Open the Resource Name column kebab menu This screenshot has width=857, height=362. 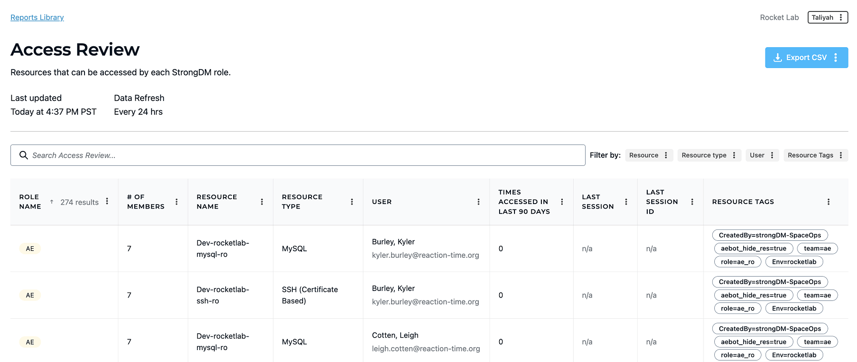tap(262, 202)
